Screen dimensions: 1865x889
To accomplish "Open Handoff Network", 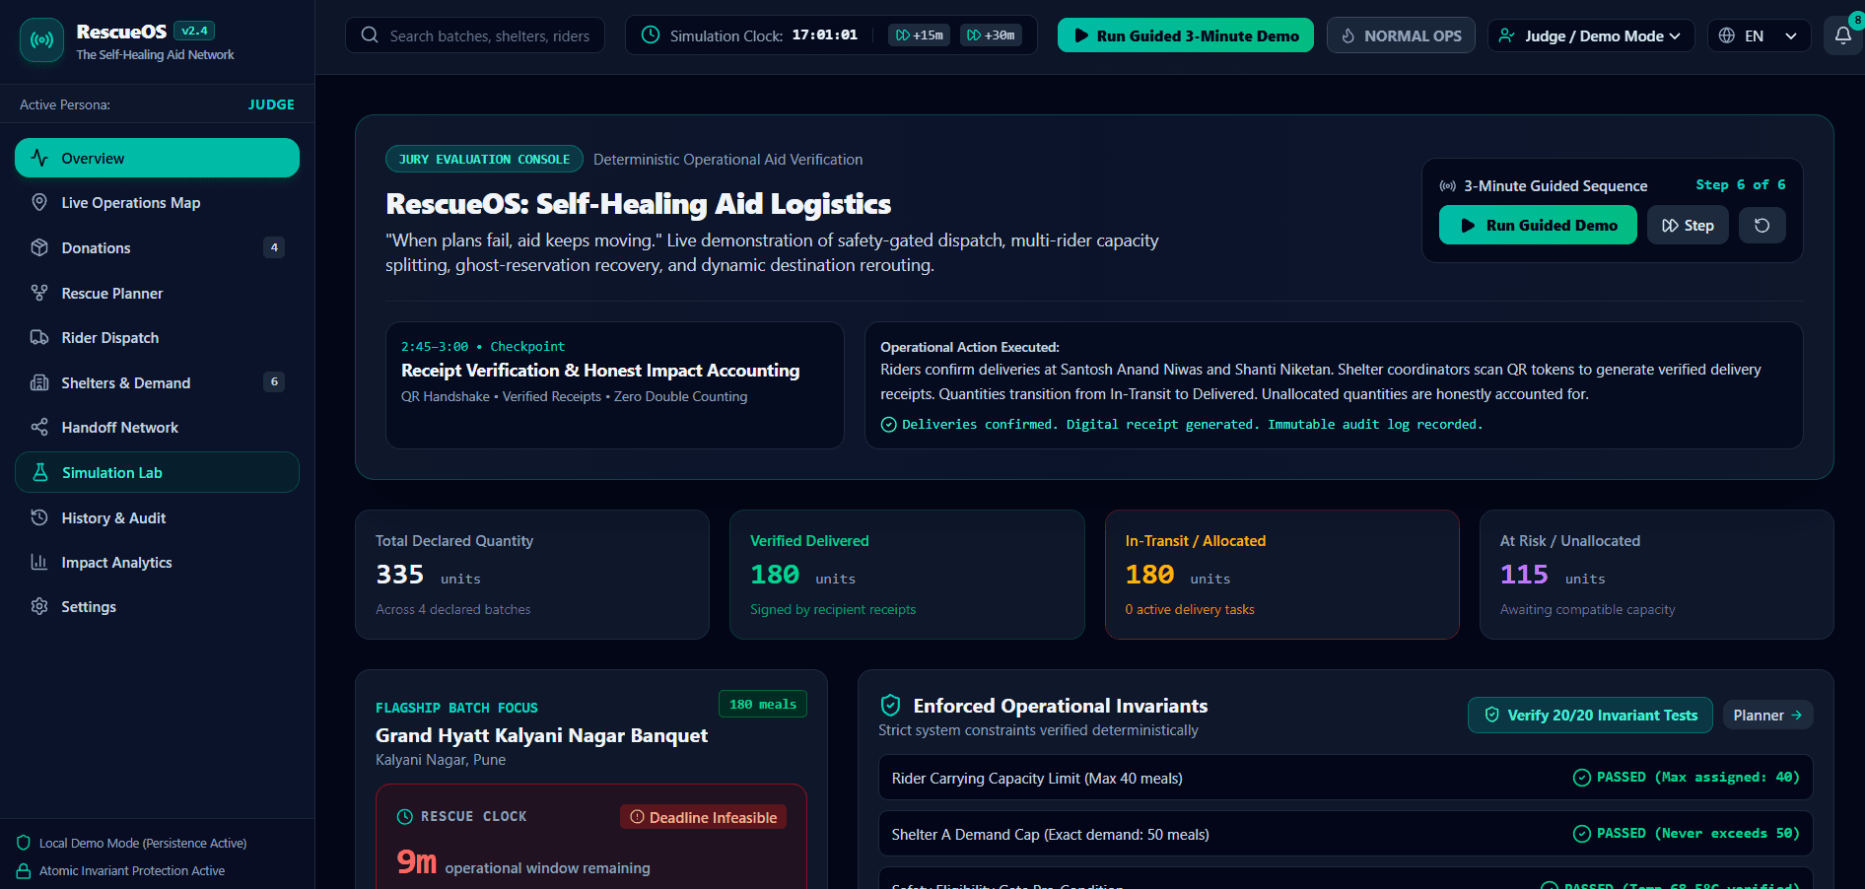I will tap(157, 428).
